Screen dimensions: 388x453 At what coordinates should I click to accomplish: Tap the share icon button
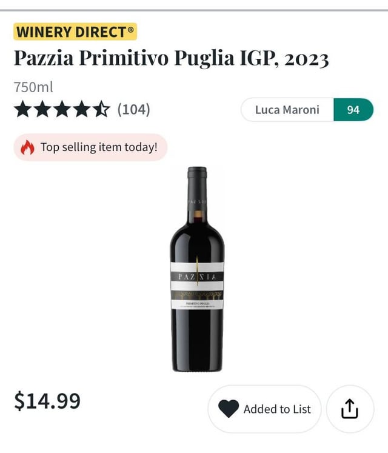350,409
